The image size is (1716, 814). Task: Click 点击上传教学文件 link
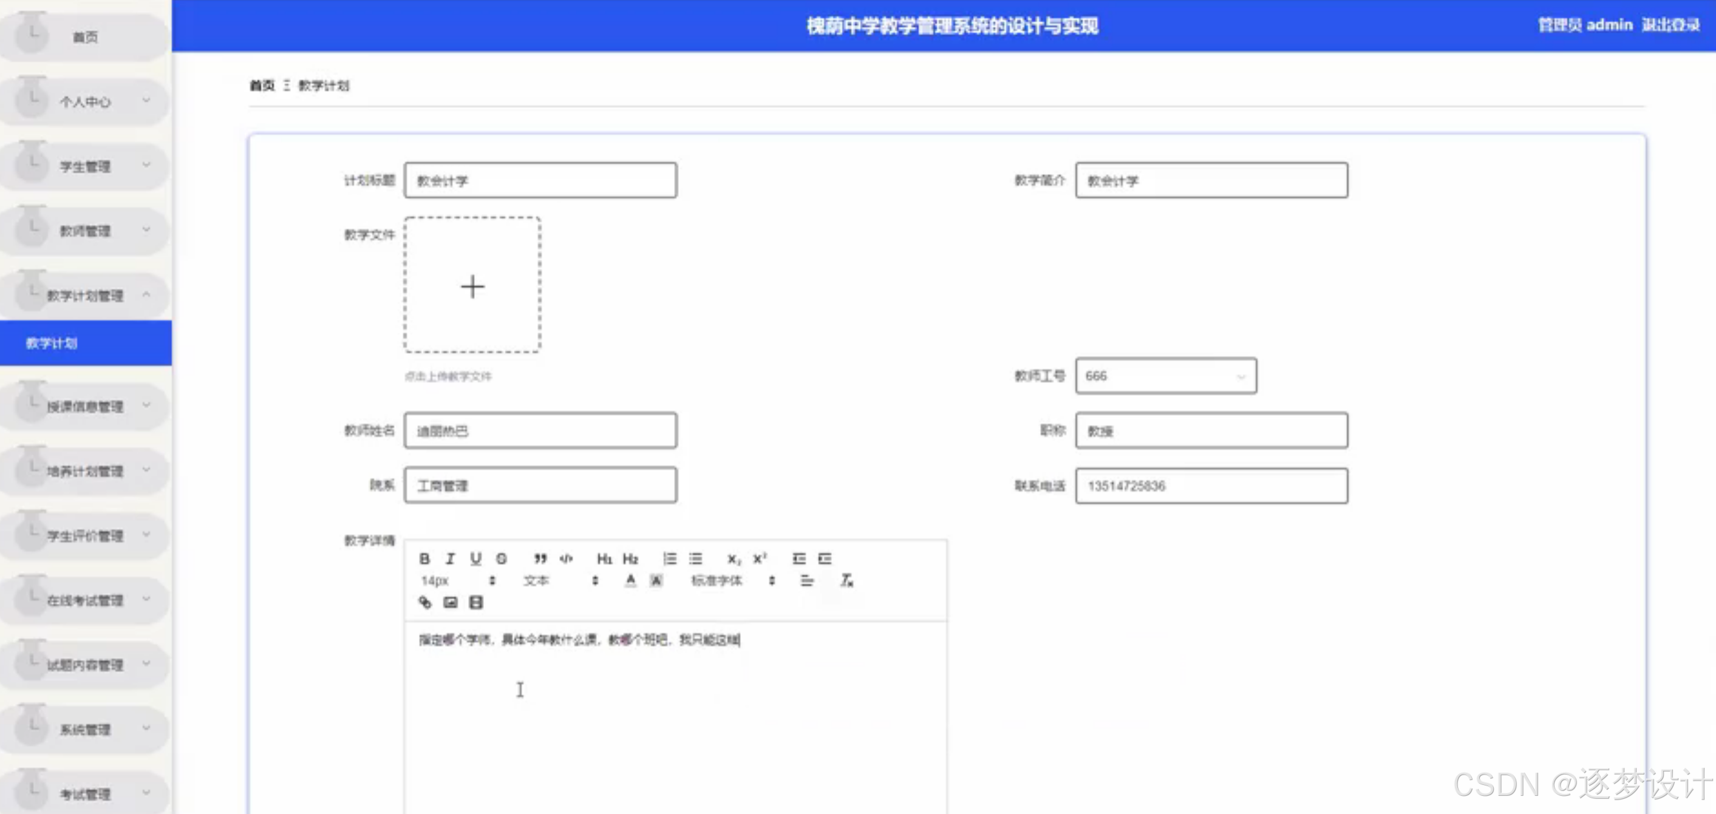click(x=451, y=376)
